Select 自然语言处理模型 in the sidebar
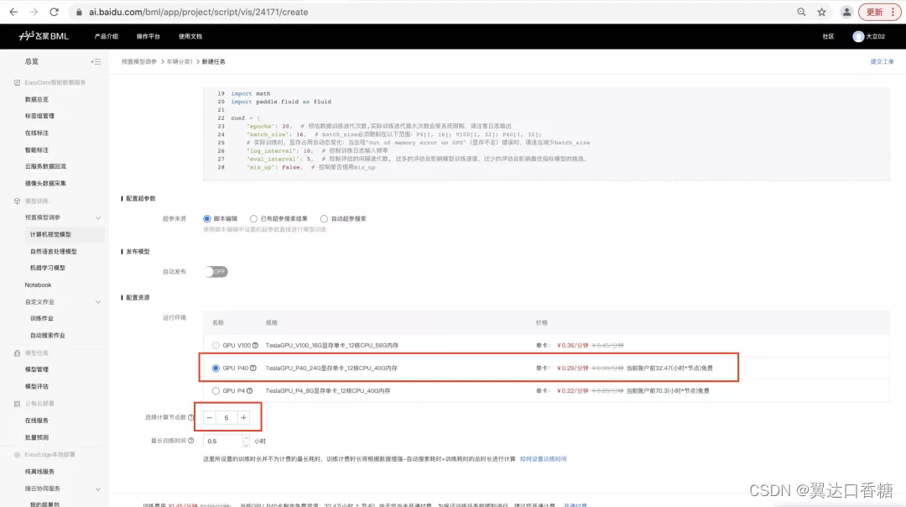 [x=53, y=252]
